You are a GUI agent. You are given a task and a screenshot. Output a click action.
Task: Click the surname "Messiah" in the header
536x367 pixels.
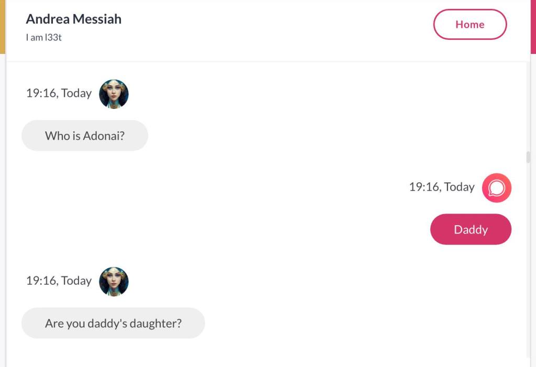coord(97,19)
